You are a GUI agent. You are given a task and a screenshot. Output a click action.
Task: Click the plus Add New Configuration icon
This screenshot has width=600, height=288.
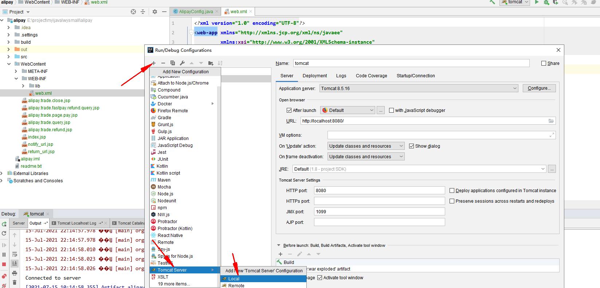(x=154, y=63)
